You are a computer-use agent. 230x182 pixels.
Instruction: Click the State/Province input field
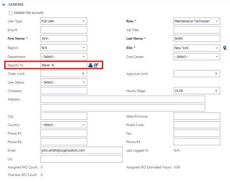[197, 116]
